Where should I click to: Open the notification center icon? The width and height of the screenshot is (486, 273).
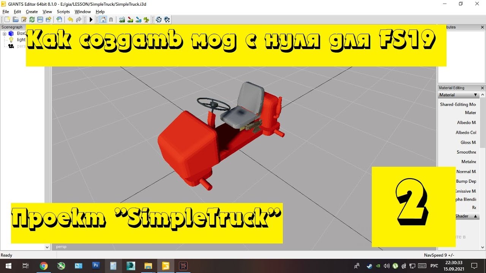[x=474, y=266]
